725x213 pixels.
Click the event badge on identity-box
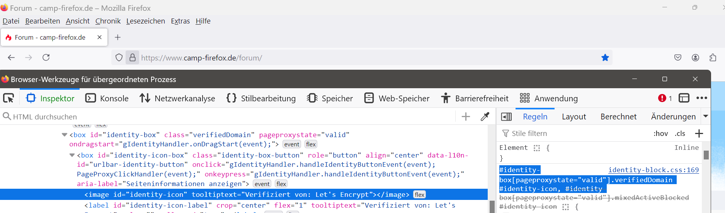pos(292,144)
